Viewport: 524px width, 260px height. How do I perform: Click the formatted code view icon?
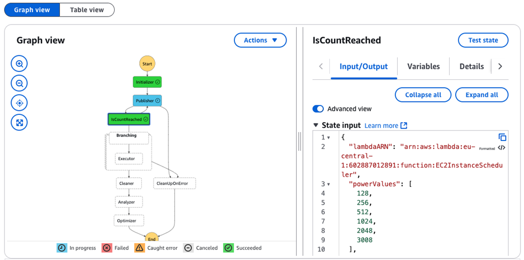pyautogui.click(x=501, y=148)
